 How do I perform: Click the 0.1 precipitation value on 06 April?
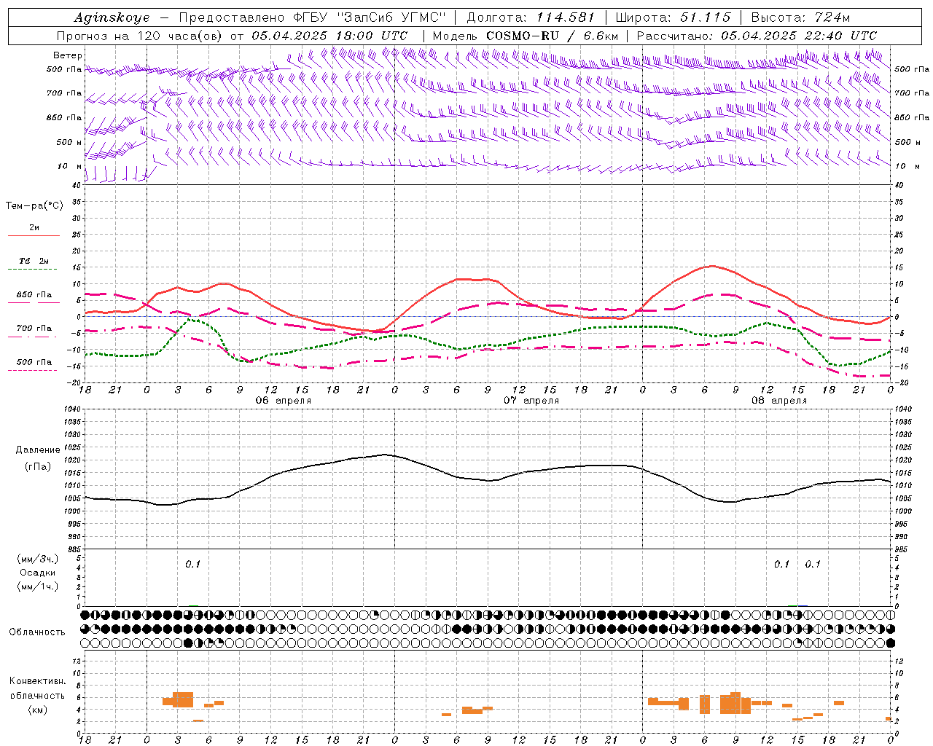point(192,564)
